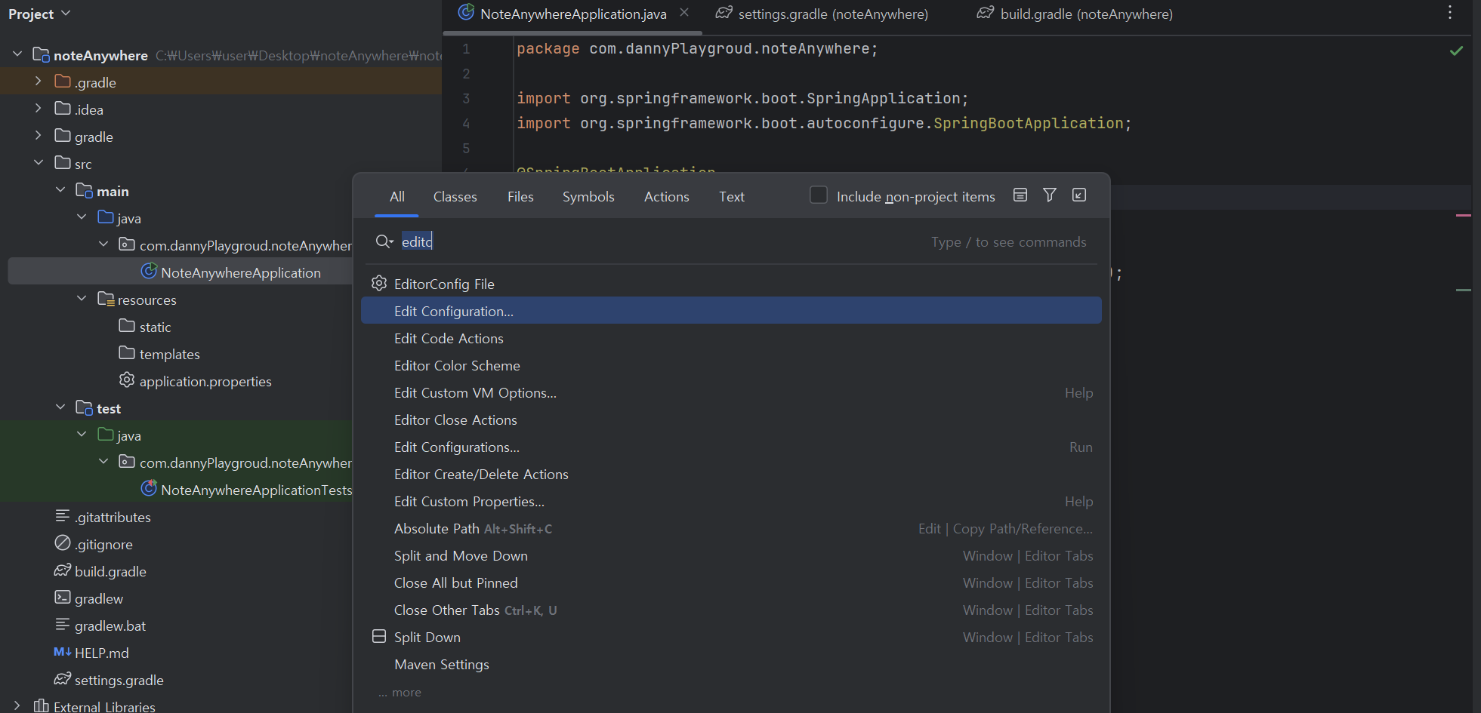Select Edit Configuration... result
Screen dimensions: 1481x713
[731, 311]
